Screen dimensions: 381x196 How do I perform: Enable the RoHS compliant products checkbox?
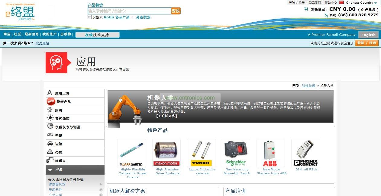coord(89,17)
